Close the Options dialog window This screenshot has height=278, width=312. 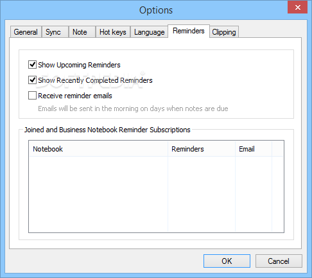coord(298,8)
